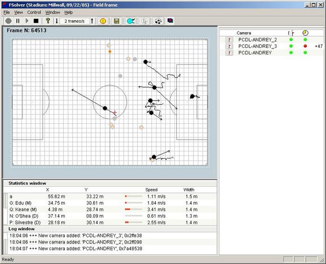This screenshot has height=264, width=326.
Task: Click the save floppy disk icon
Action: tap(117, 21)
